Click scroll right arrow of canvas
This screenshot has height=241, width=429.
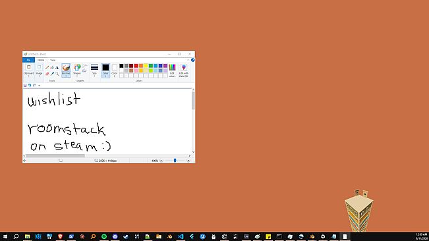190,156
